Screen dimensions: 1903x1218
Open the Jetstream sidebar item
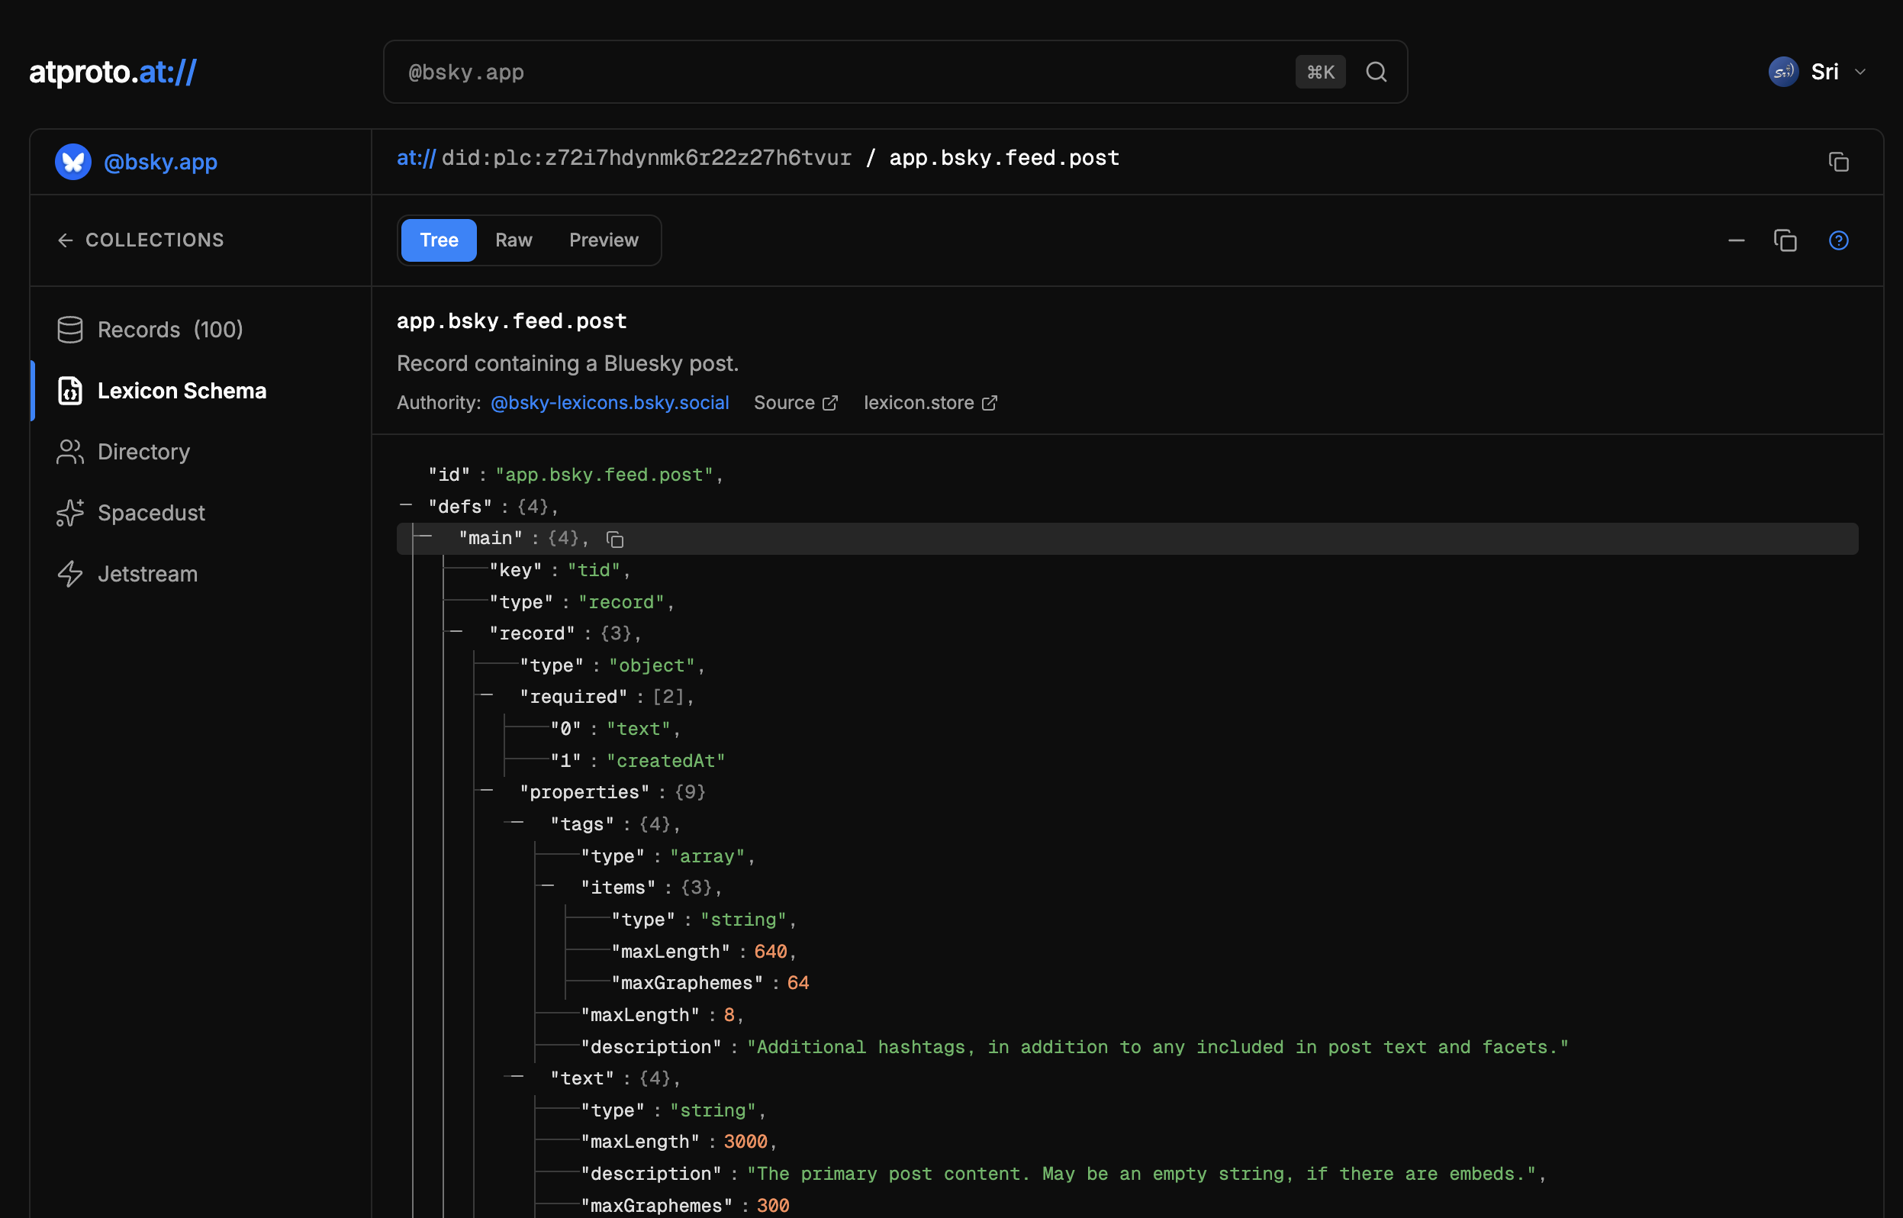tap(147, 574)
